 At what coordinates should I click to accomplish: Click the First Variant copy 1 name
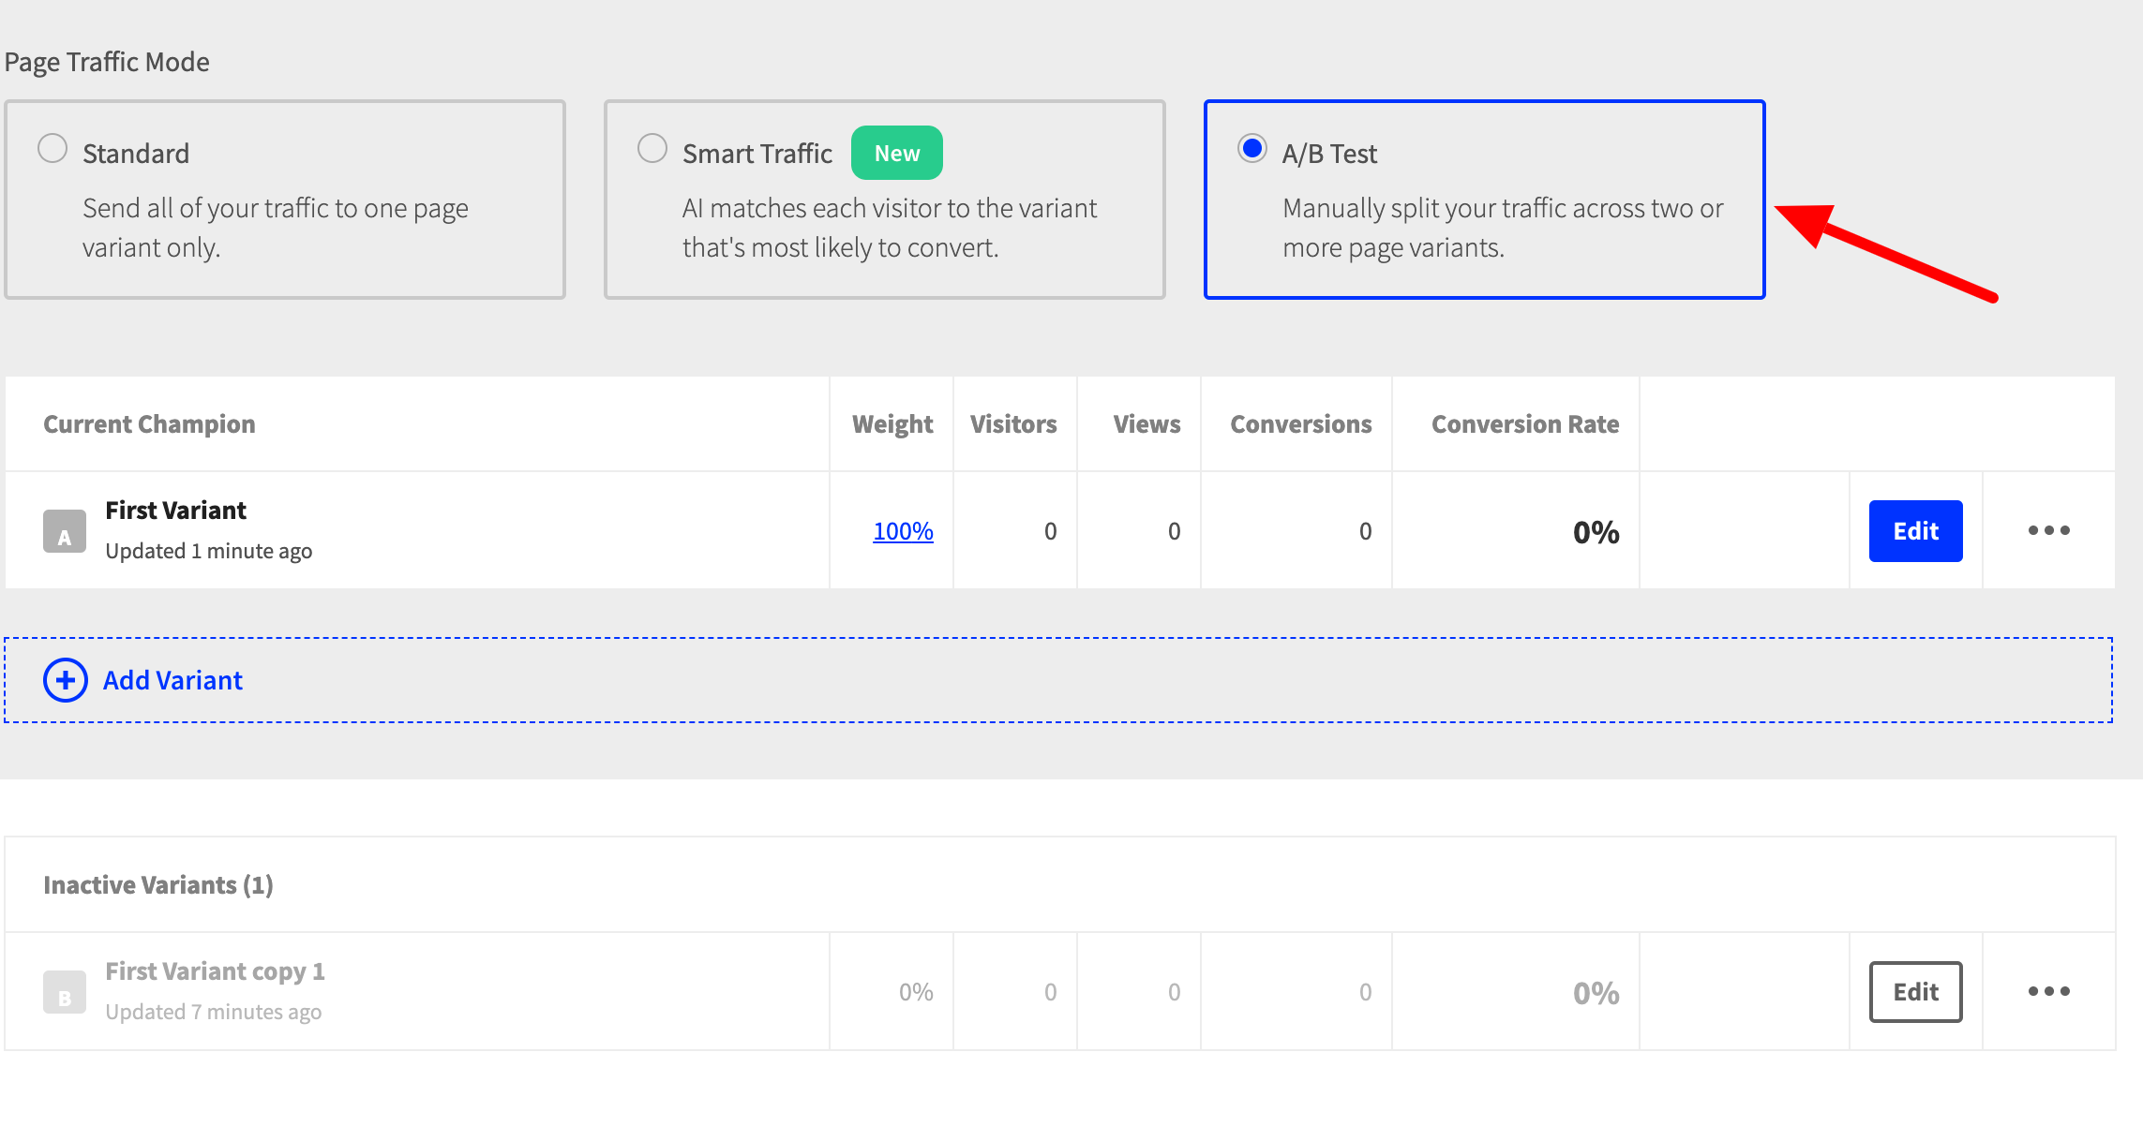215,971
